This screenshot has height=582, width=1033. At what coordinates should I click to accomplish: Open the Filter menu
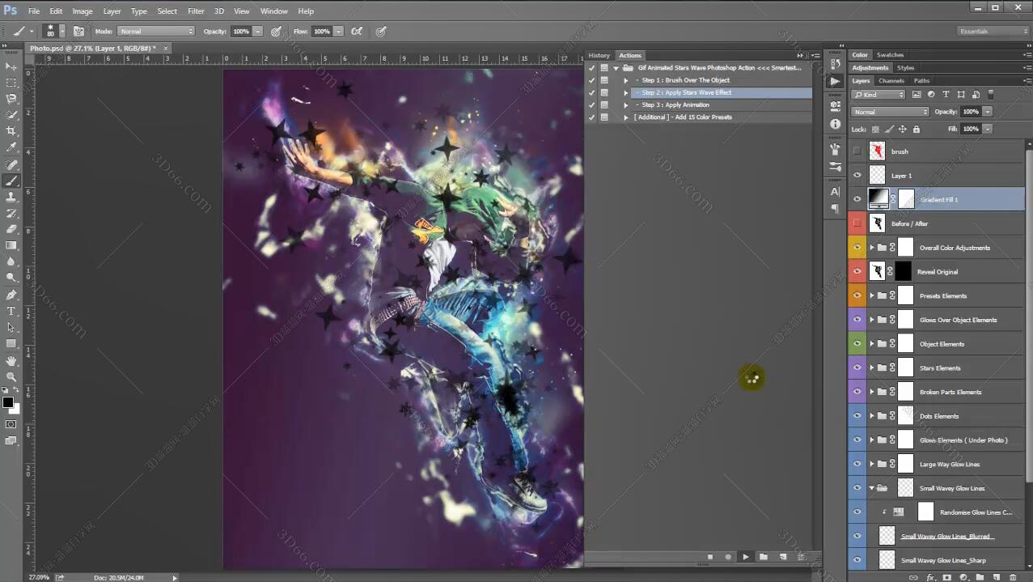click(x=196, y=11)
